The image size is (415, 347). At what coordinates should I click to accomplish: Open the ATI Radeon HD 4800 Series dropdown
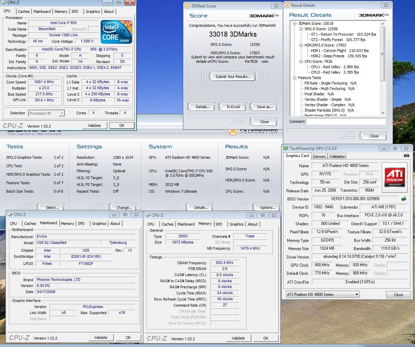click(357, 294)
